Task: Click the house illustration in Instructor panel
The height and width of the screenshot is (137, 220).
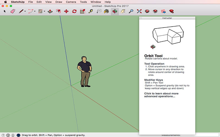Action: coord(168,35)
